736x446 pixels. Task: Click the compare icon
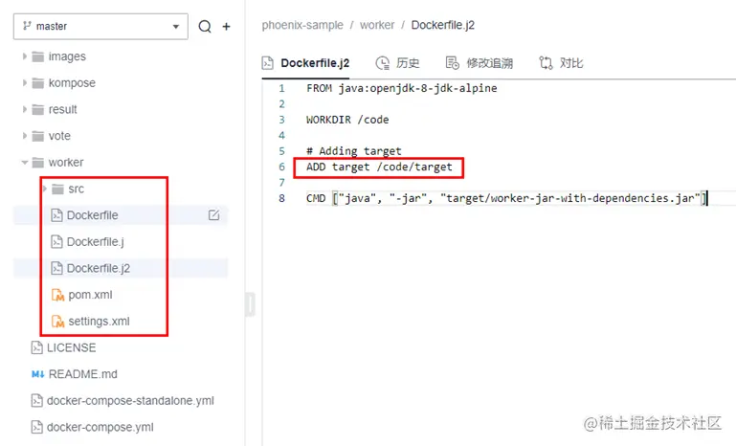(546, 63)
